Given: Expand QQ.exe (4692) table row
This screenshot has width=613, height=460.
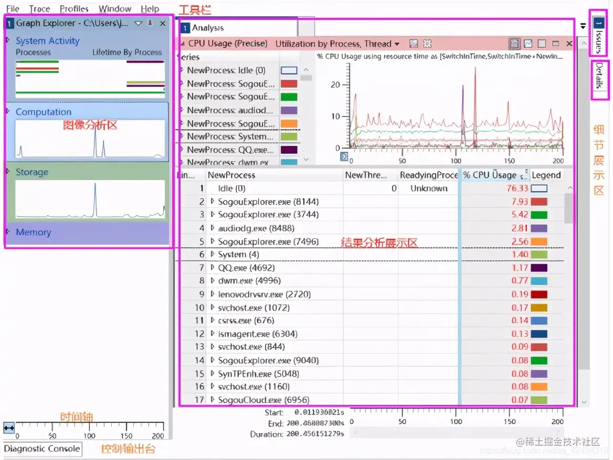Looking at the screenshot, I should 212,268.
